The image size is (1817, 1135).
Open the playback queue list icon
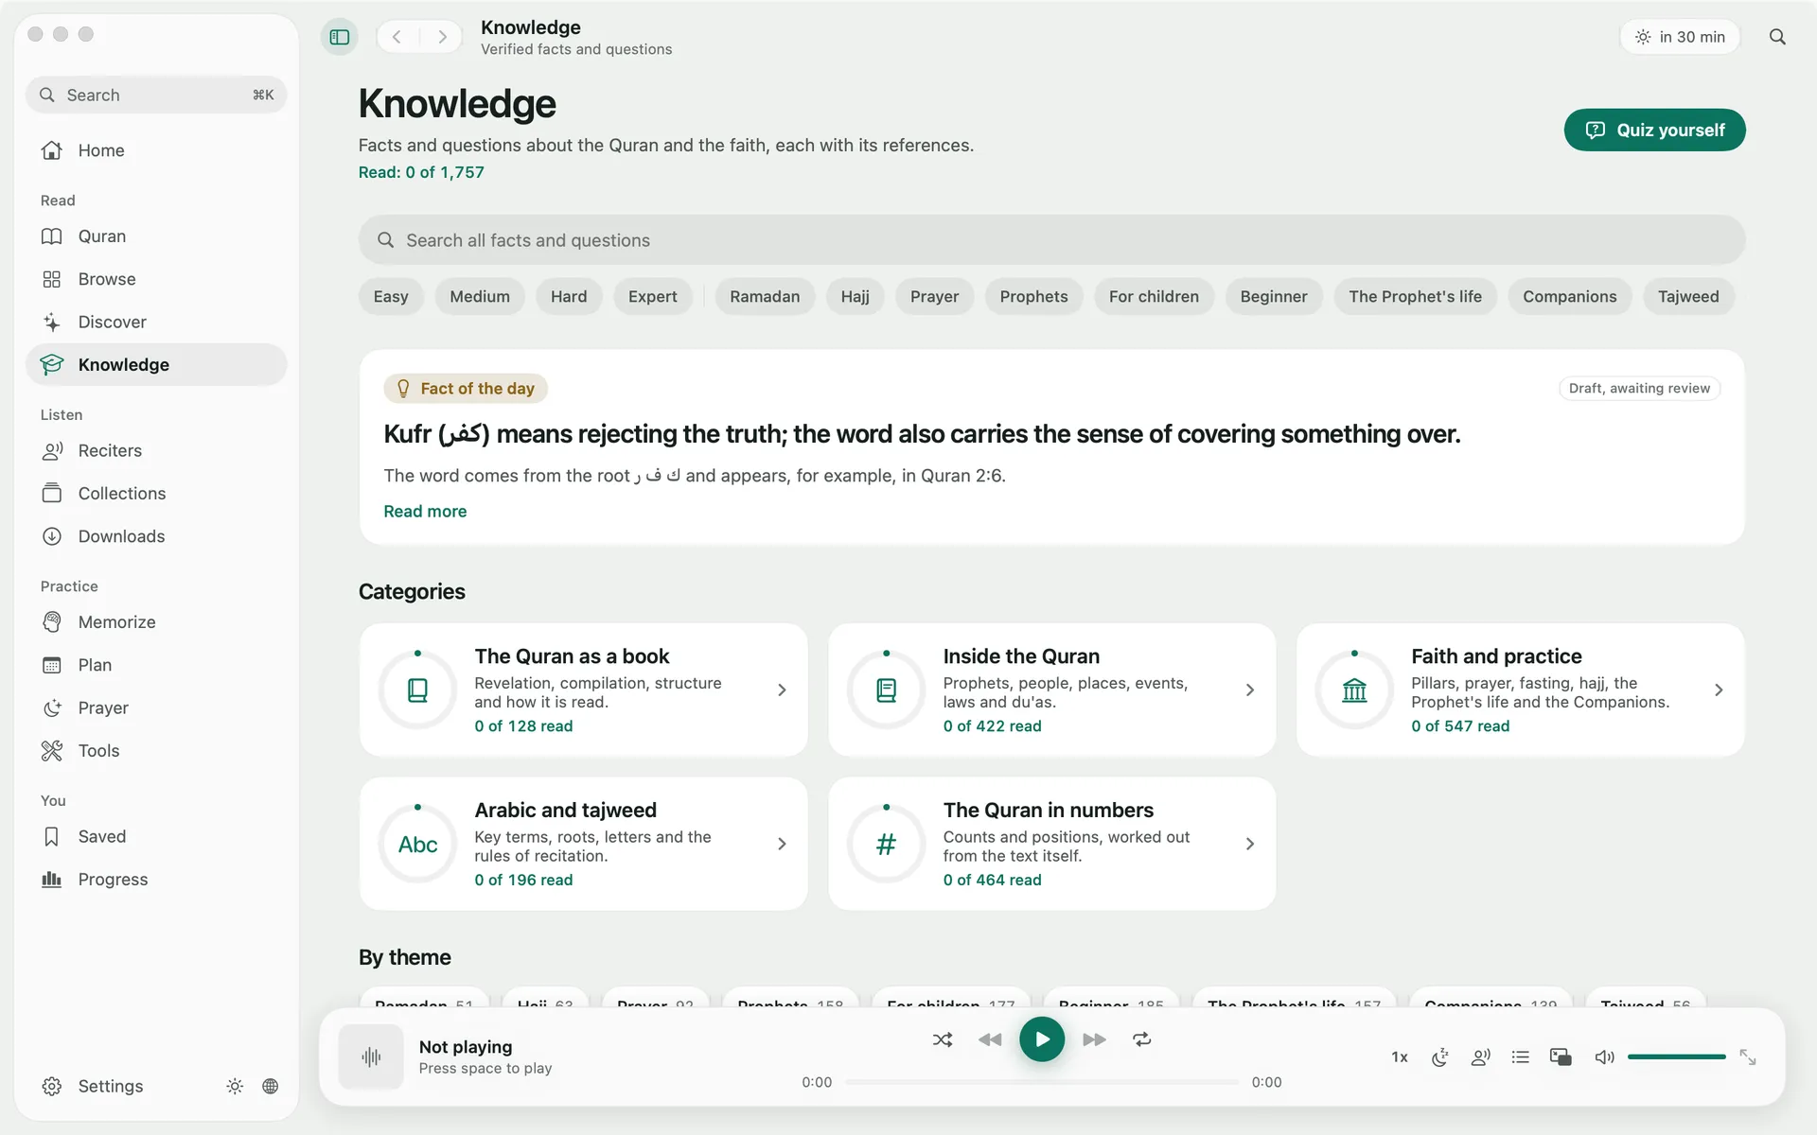coord(1521,1057)
